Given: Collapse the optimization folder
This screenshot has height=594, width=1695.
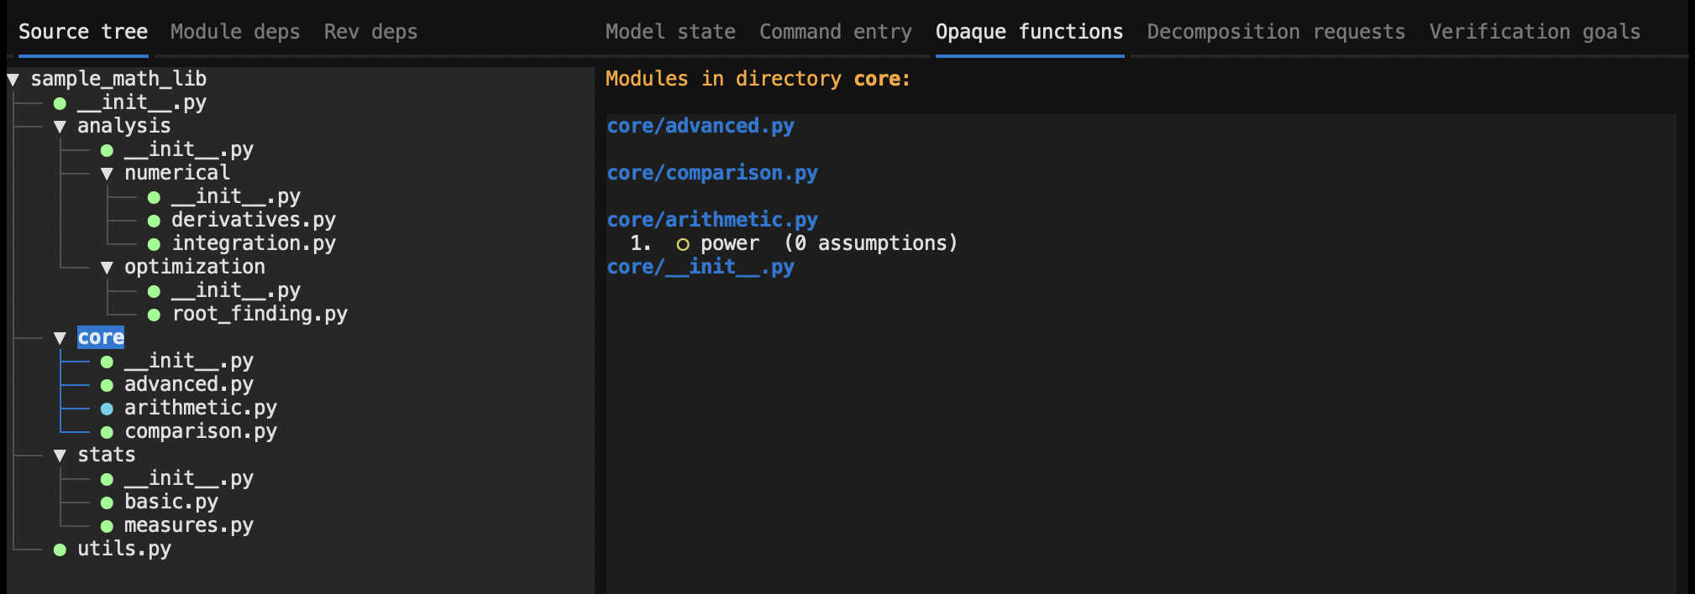Looking at the screenshot, I should click(x=107, y=268).
